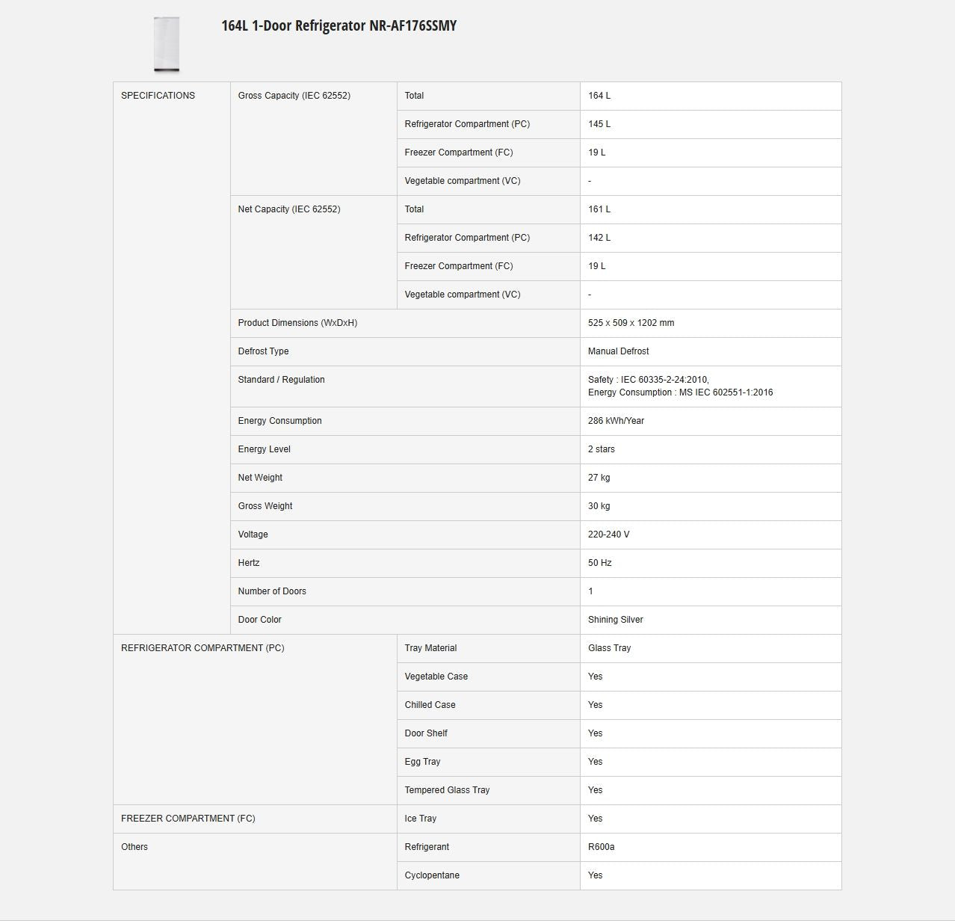
Task: Select the Standard / Regulation row label
Action: click(x=281, y=380)
